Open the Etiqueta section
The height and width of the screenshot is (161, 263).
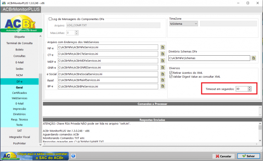pos(19,37)
